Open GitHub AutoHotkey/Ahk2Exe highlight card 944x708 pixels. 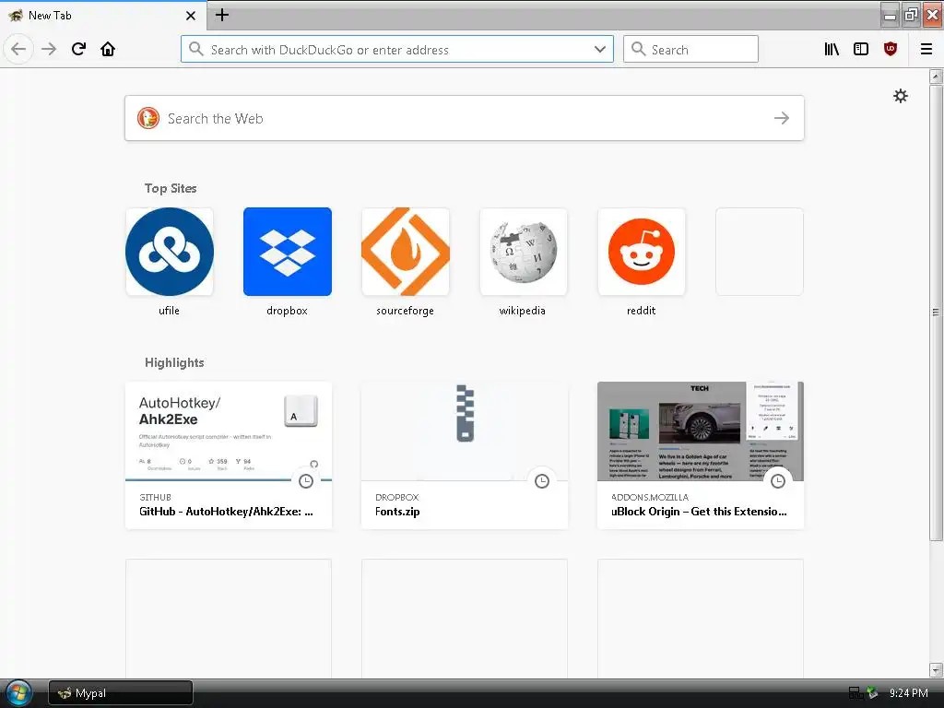click(229, 455)
